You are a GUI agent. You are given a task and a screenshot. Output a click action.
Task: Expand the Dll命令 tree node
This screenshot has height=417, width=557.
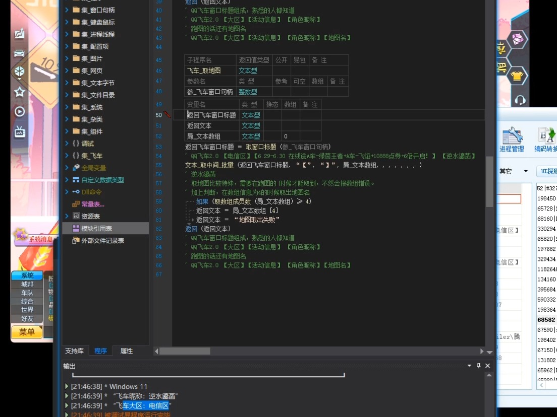(x=66, y=191)
